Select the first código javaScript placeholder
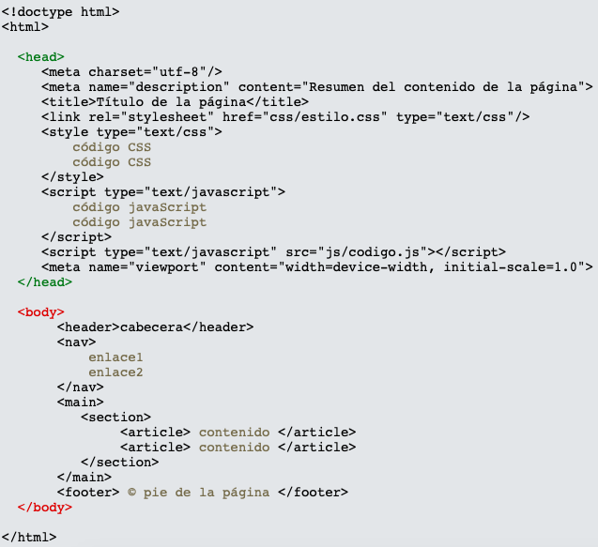 pos(140,207)
